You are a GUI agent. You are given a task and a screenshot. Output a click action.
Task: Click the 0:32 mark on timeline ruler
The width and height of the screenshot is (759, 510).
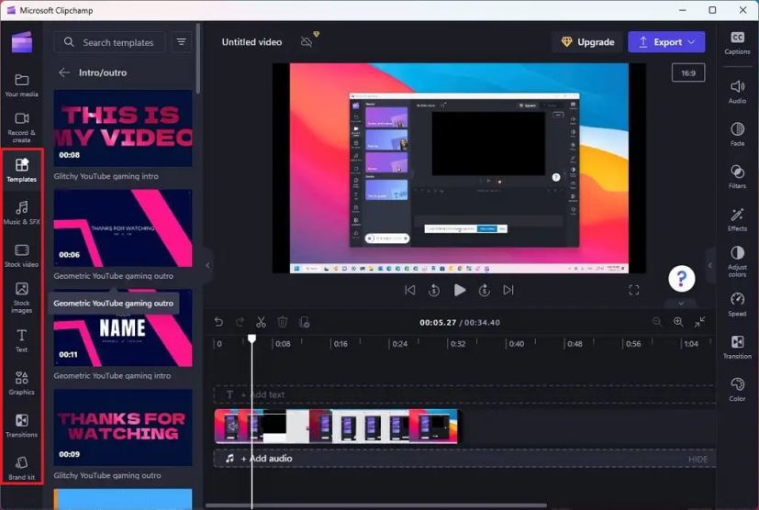457,344
